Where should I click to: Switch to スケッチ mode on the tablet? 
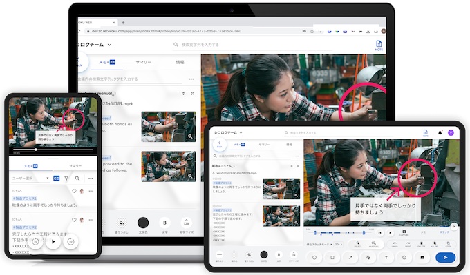coord(444,232)
